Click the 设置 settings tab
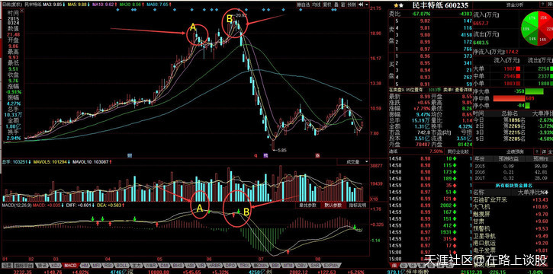Screen dimensions: 553x274 (x=7, y=265)
